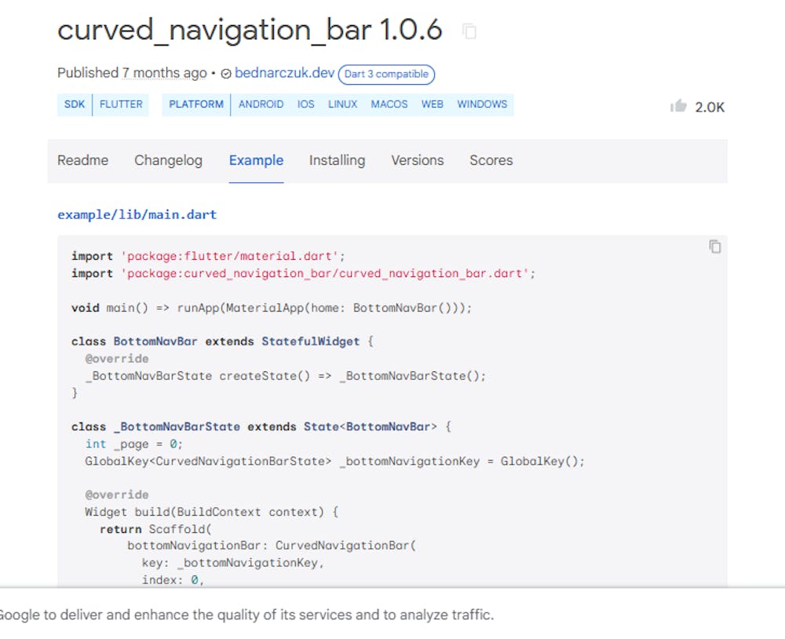Switch to the Installing tab

click(x=337, y=160)
